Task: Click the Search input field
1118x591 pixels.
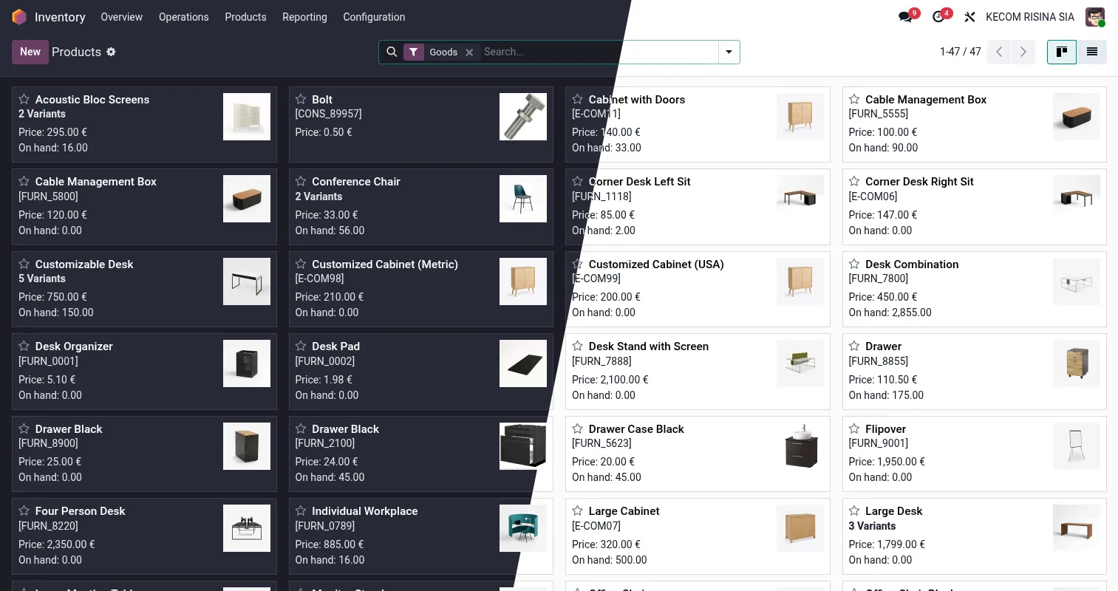Action: click(x=599, y=52)
